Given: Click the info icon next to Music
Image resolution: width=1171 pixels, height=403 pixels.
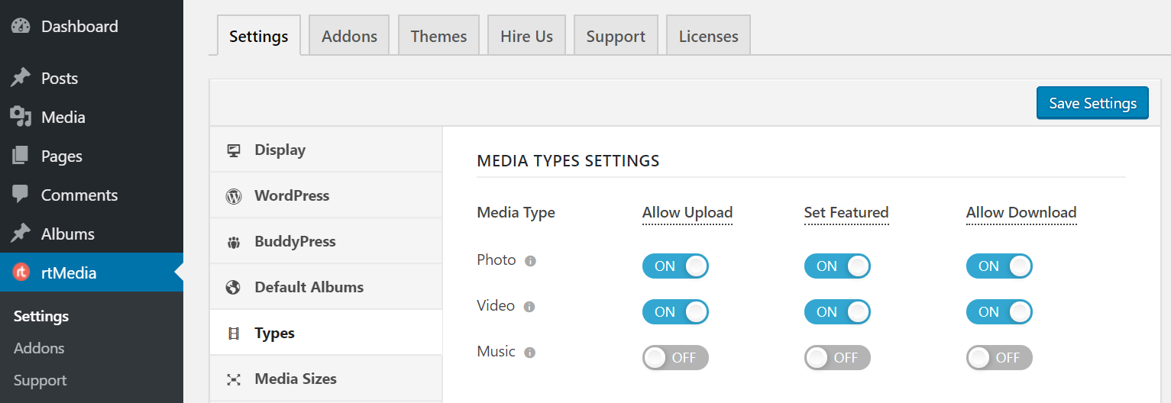Looking at the screenshot, I should point(530,353).
